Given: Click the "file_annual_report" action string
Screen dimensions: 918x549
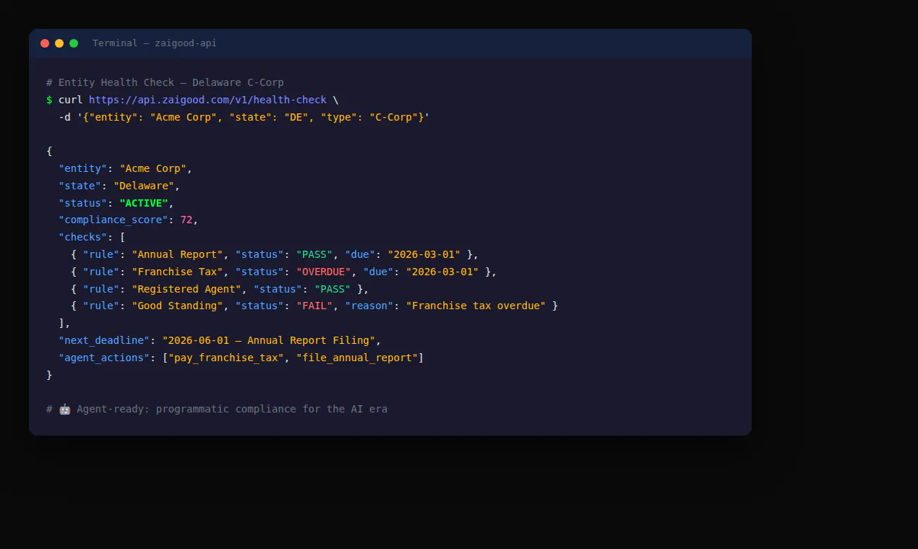Looking at the screenshot, I should 357,358.
